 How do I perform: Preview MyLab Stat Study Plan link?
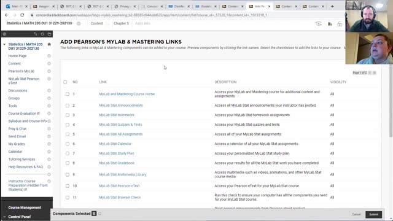[117, 153]
